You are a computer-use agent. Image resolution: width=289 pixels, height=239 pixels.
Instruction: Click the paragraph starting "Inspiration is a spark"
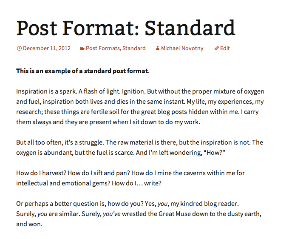click(x=140, y=107)
